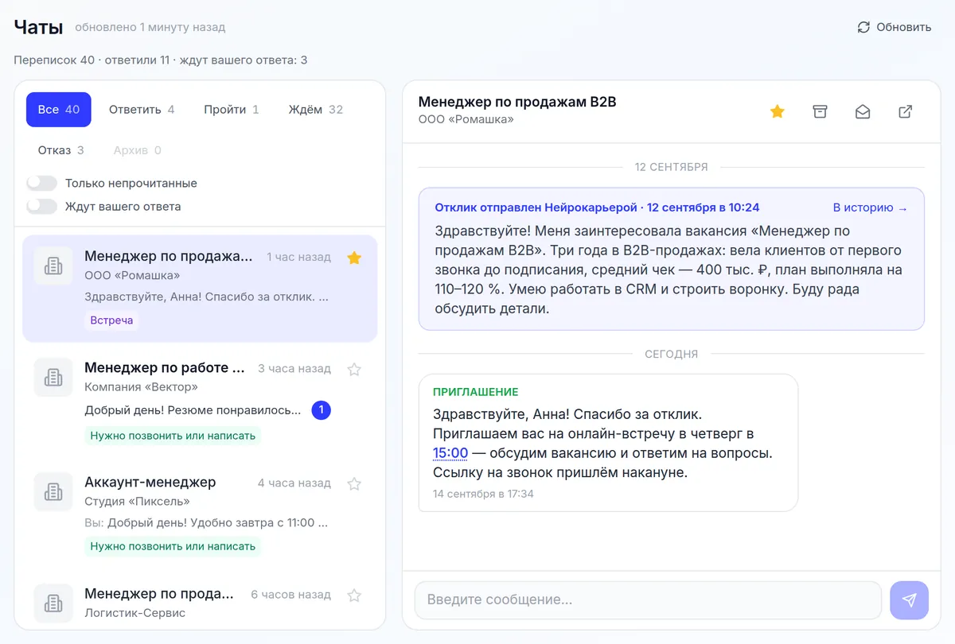The width and height of the screenshot is (955, 644).
Task: Star the Логистик-Сервис chat
Action: [354, 595]
